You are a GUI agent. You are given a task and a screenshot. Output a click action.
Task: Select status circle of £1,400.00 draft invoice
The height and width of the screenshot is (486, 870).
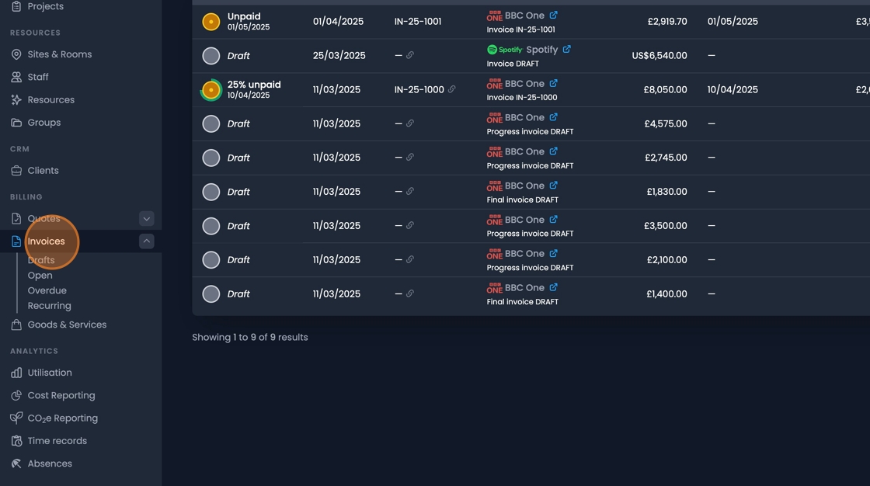click(211, 294)
